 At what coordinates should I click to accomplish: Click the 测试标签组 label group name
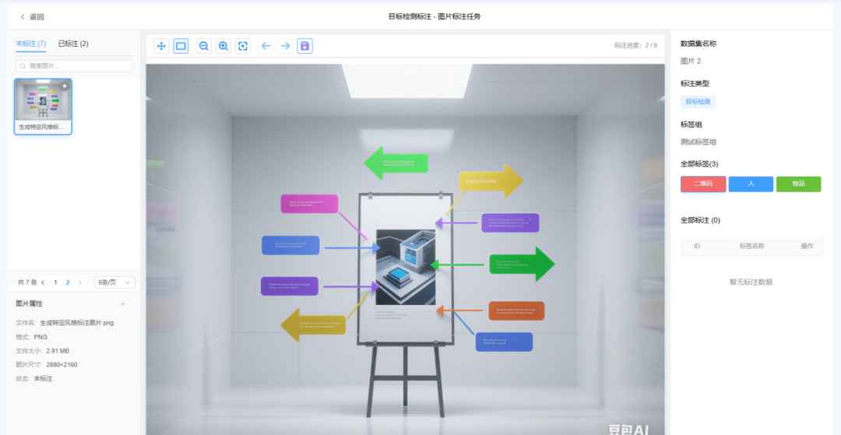point(698,142)
